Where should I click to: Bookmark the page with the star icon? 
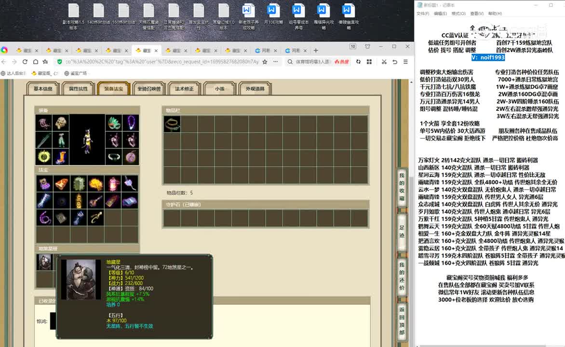(x=265, y=62)
